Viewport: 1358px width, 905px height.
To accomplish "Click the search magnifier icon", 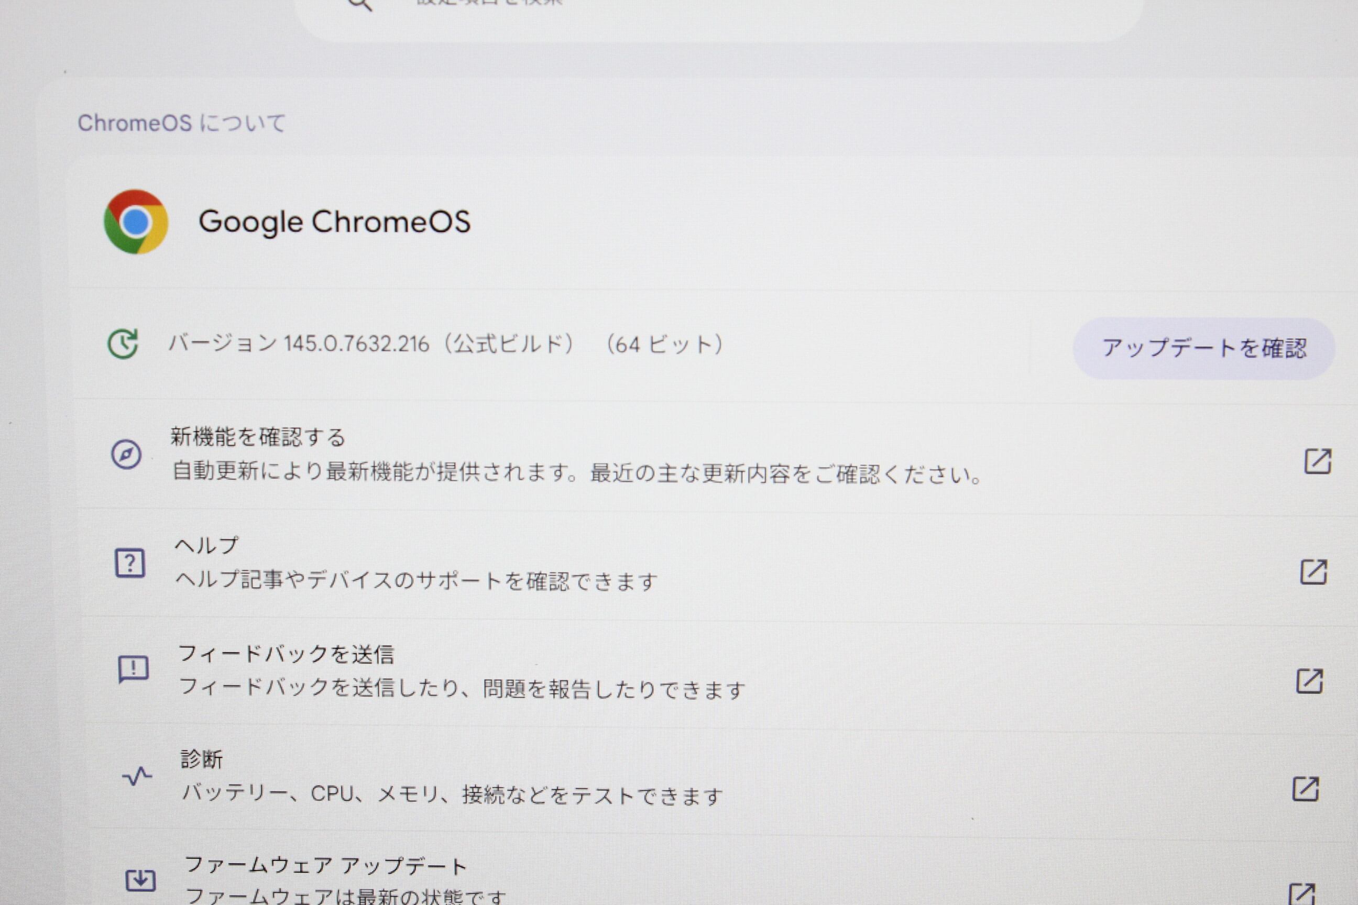I will click(361, 5).
